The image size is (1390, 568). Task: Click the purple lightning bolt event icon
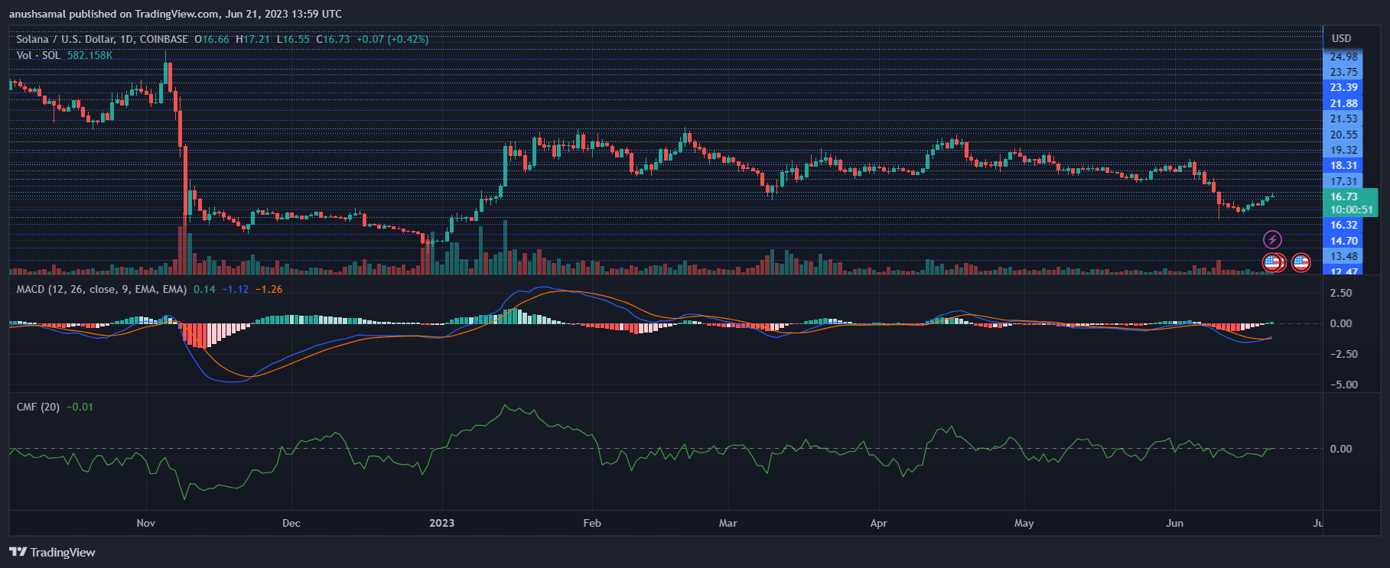pyautogui.click(x=1272, y=240)
